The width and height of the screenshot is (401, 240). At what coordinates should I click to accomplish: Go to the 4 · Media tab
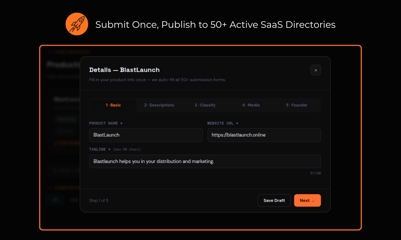point(251,105)
